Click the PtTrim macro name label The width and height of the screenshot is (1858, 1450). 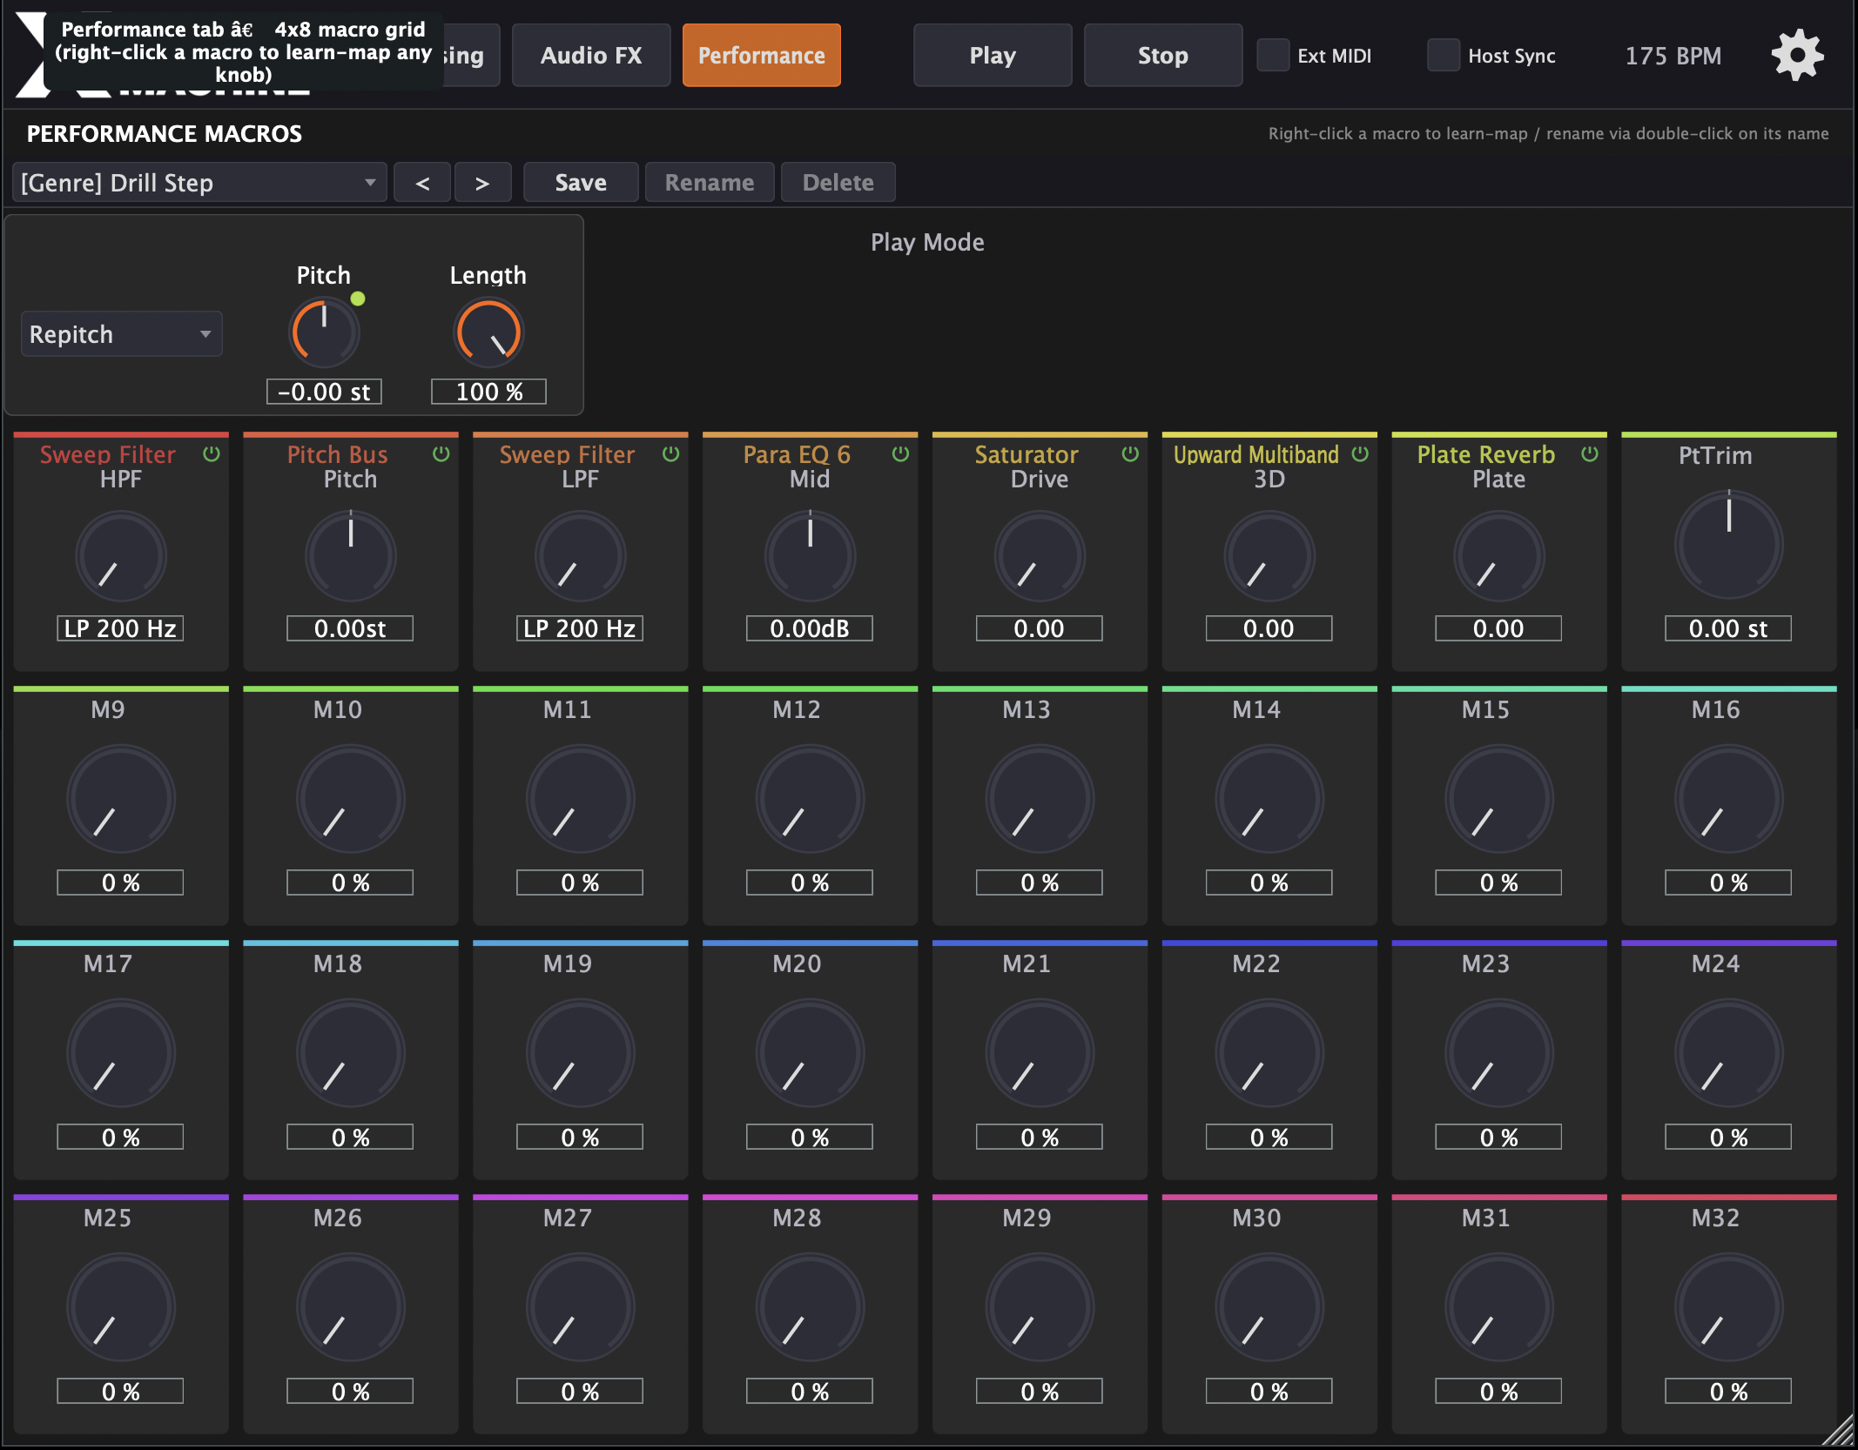(x=1715, y=455)
